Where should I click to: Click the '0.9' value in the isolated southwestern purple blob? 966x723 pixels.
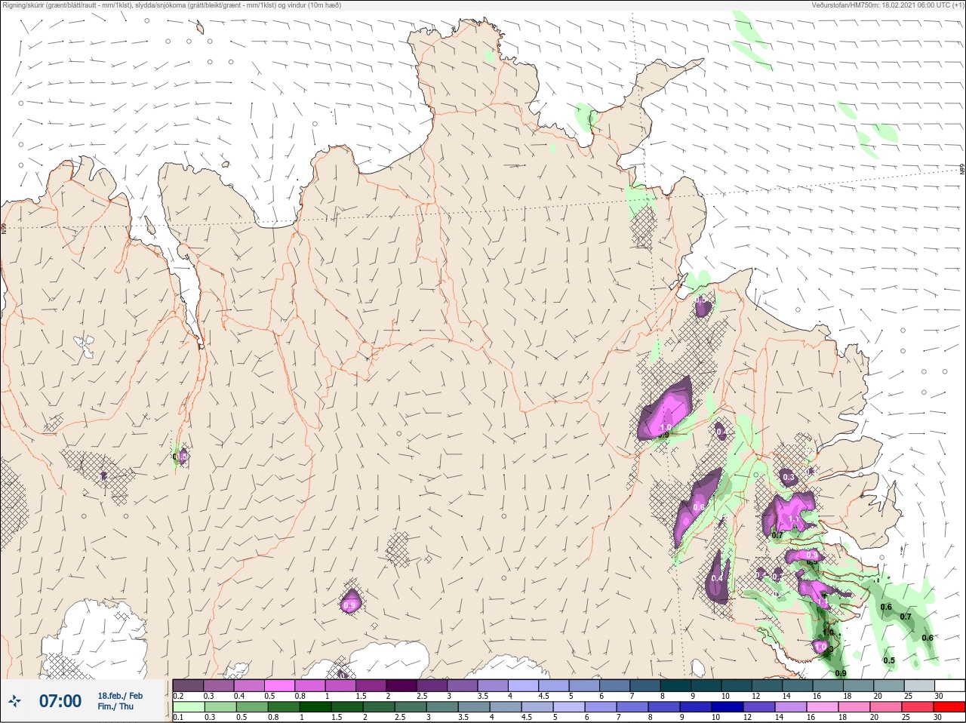coord(349,605)
